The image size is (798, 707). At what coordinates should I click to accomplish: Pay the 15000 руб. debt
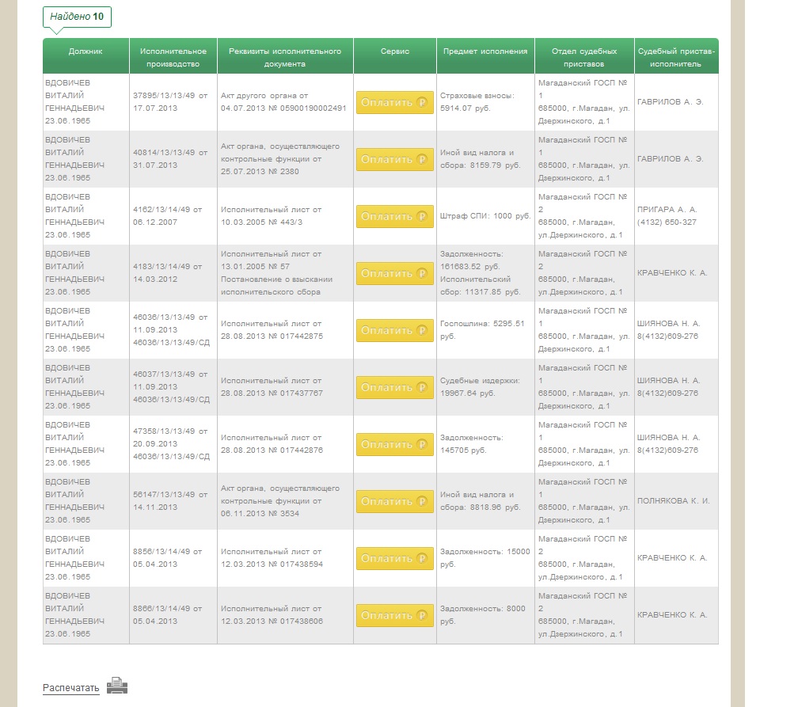coord(394,558)
